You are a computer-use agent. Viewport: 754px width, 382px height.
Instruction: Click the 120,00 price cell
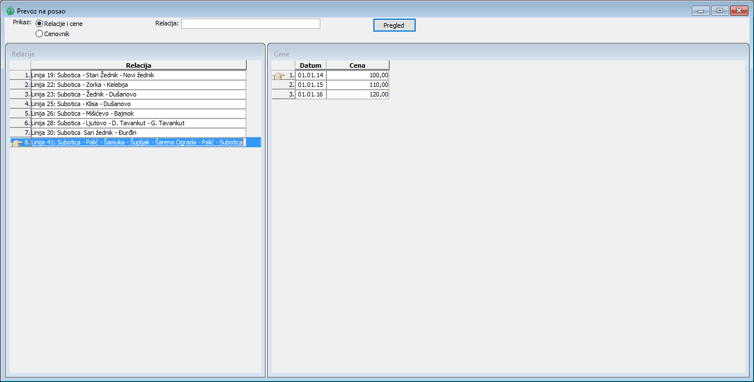pos(358,94)
